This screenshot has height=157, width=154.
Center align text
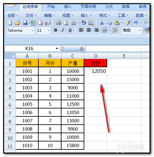pos(89,30)
